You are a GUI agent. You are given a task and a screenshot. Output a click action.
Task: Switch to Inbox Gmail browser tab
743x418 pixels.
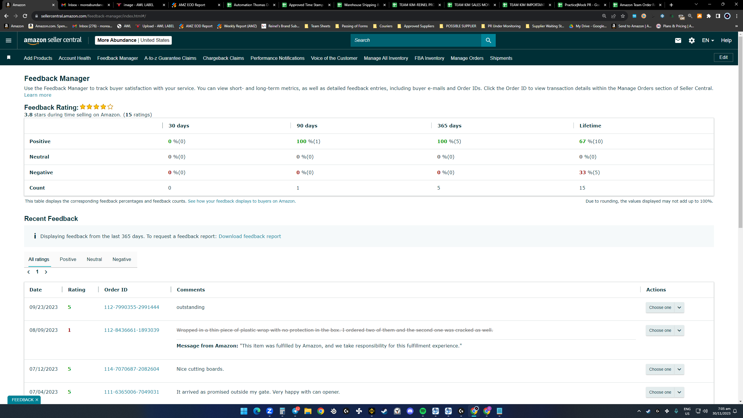[85, 5]
